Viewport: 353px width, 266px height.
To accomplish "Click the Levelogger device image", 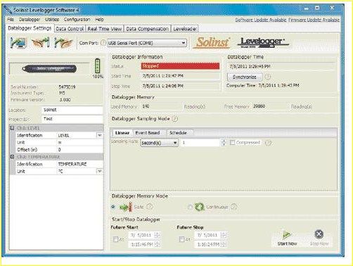I will (x=49, y=69).
